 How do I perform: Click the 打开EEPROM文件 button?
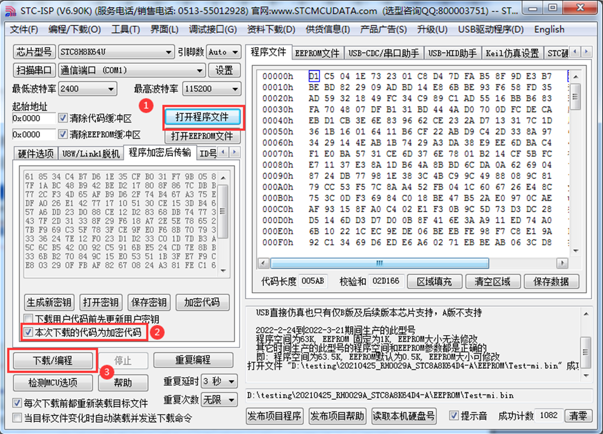[x=202, y=136]
